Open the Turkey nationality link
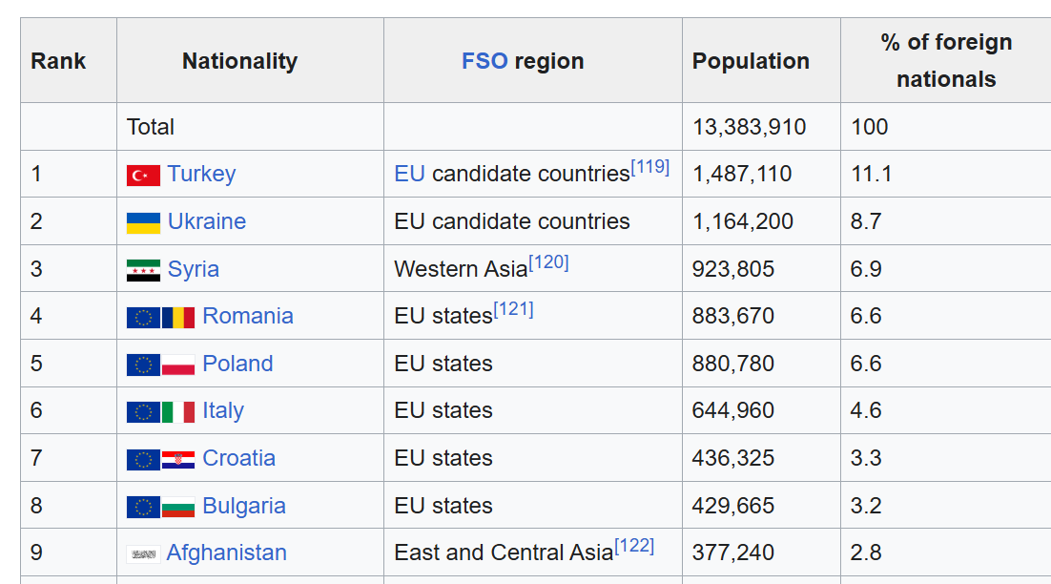 click(201, 174)
